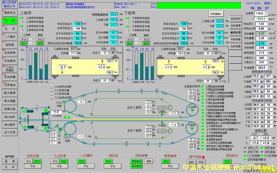Click the 张紧设定压力 135 bar field
Image resolution: width=277 pixels, height=173 pixels.
click(78, 24)
